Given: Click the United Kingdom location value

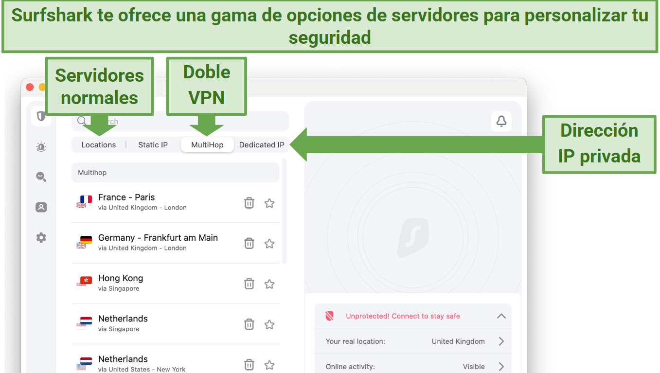Looking at the screenshot, I should 458,341.
